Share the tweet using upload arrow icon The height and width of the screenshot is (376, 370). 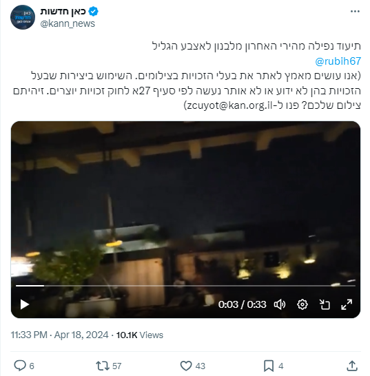[352, 366]
